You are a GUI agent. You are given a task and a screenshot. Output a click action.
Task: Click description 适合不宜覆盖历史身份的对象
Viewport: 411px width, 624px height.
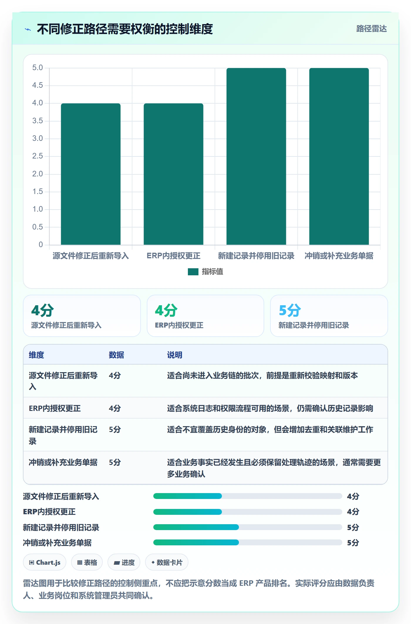coord(270,429)
